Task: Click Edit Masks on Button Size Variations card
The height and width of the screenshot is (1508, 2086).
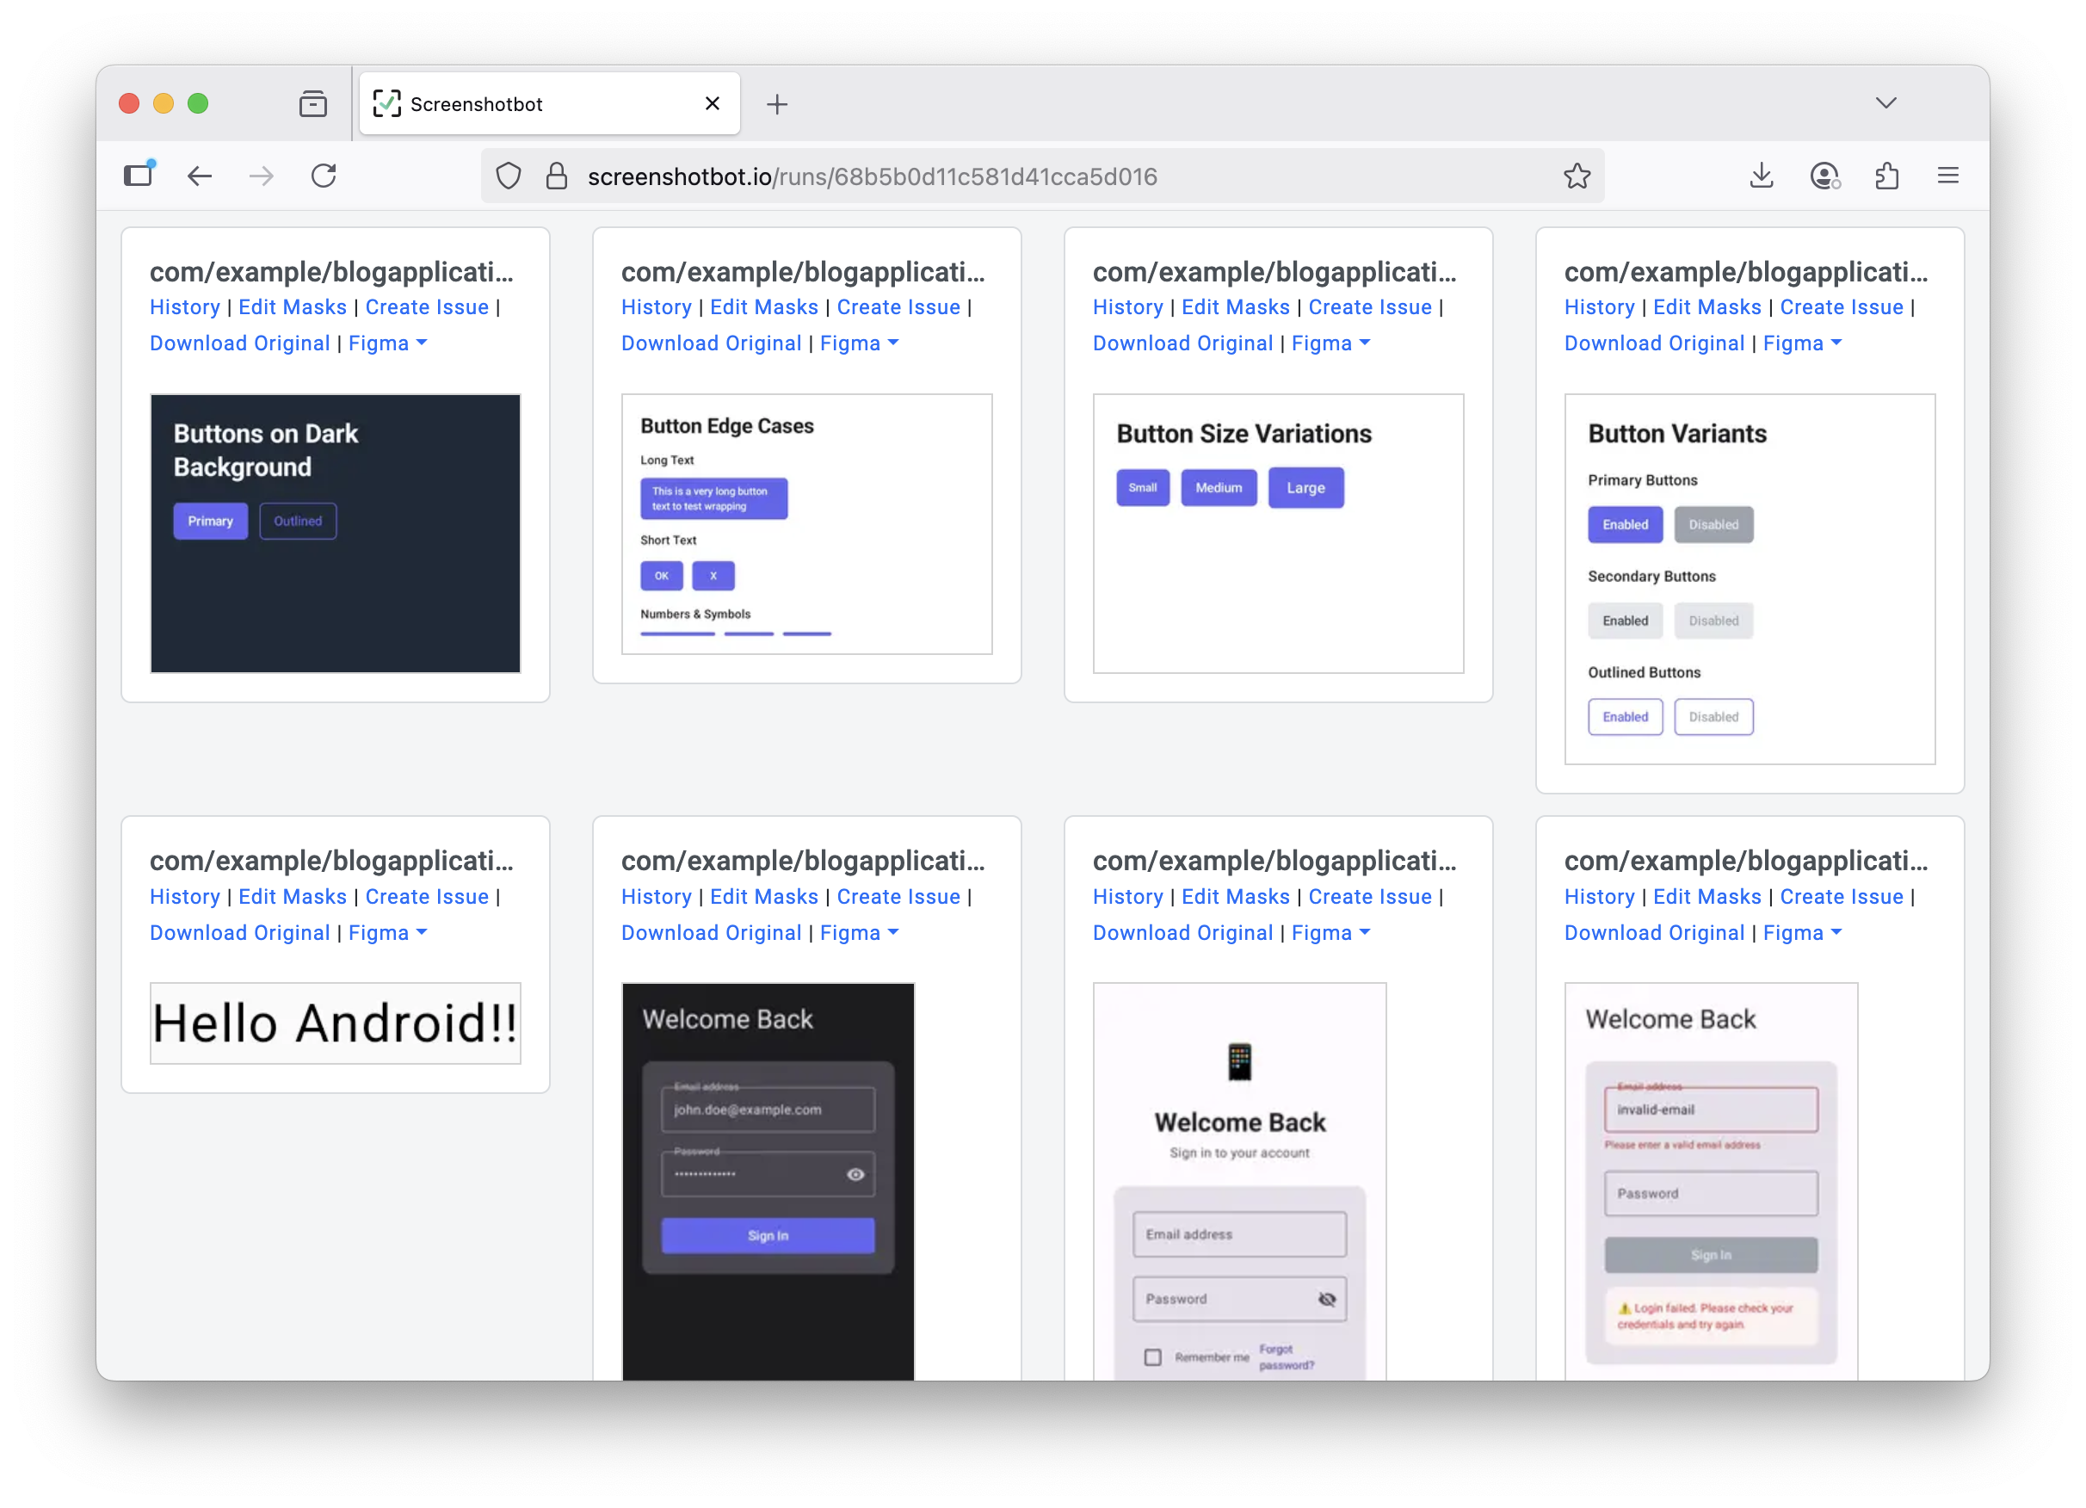Action: (x=1235, y=307)
